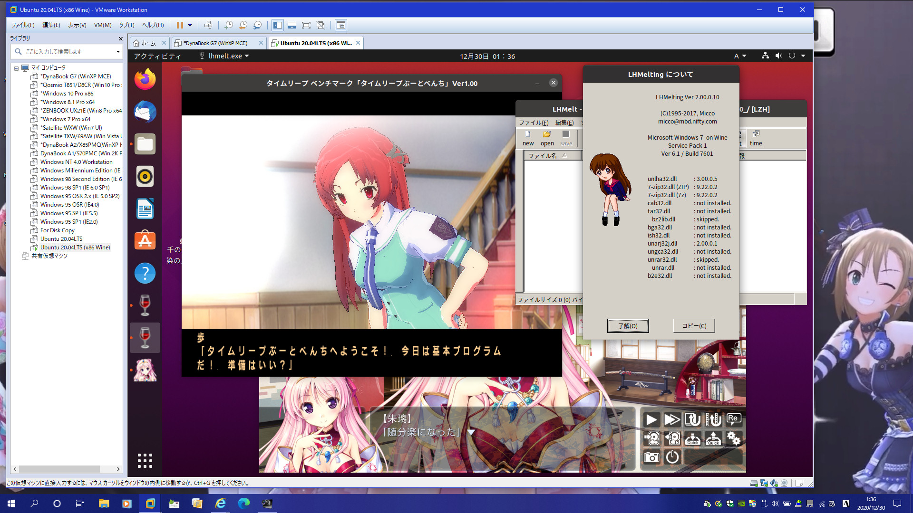Open LHMelt ファイル(F) menu
913x513 pixels.
534,123
